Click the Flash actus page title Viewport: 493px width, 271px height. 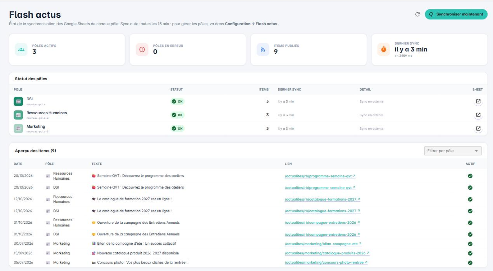(35, 15)
